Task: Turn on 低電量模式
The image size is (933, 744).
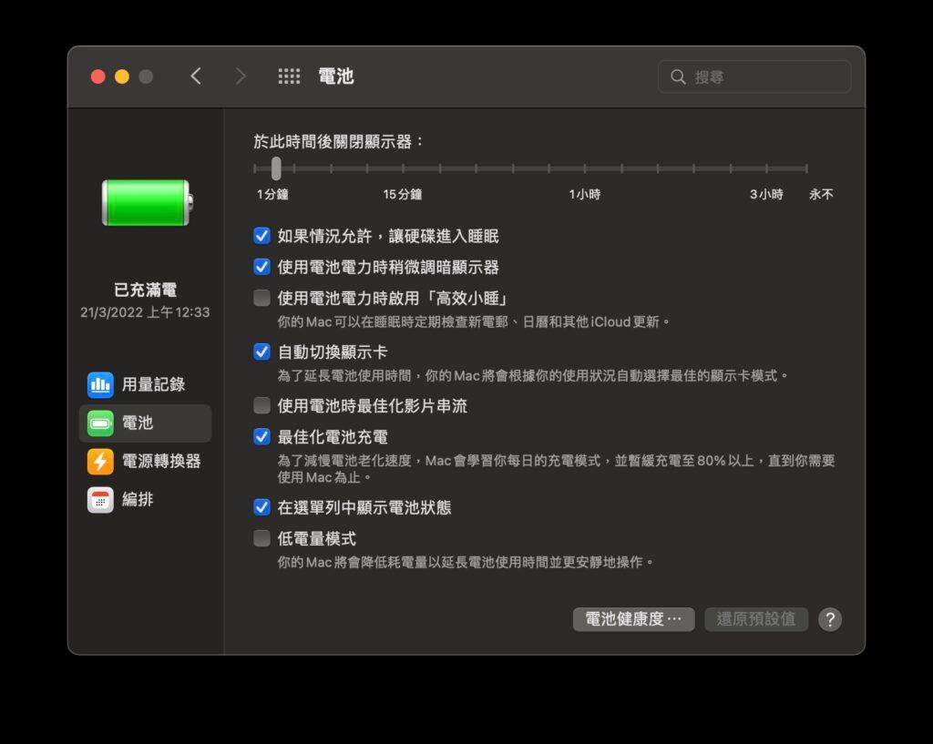Action: (x=261, y=538)
